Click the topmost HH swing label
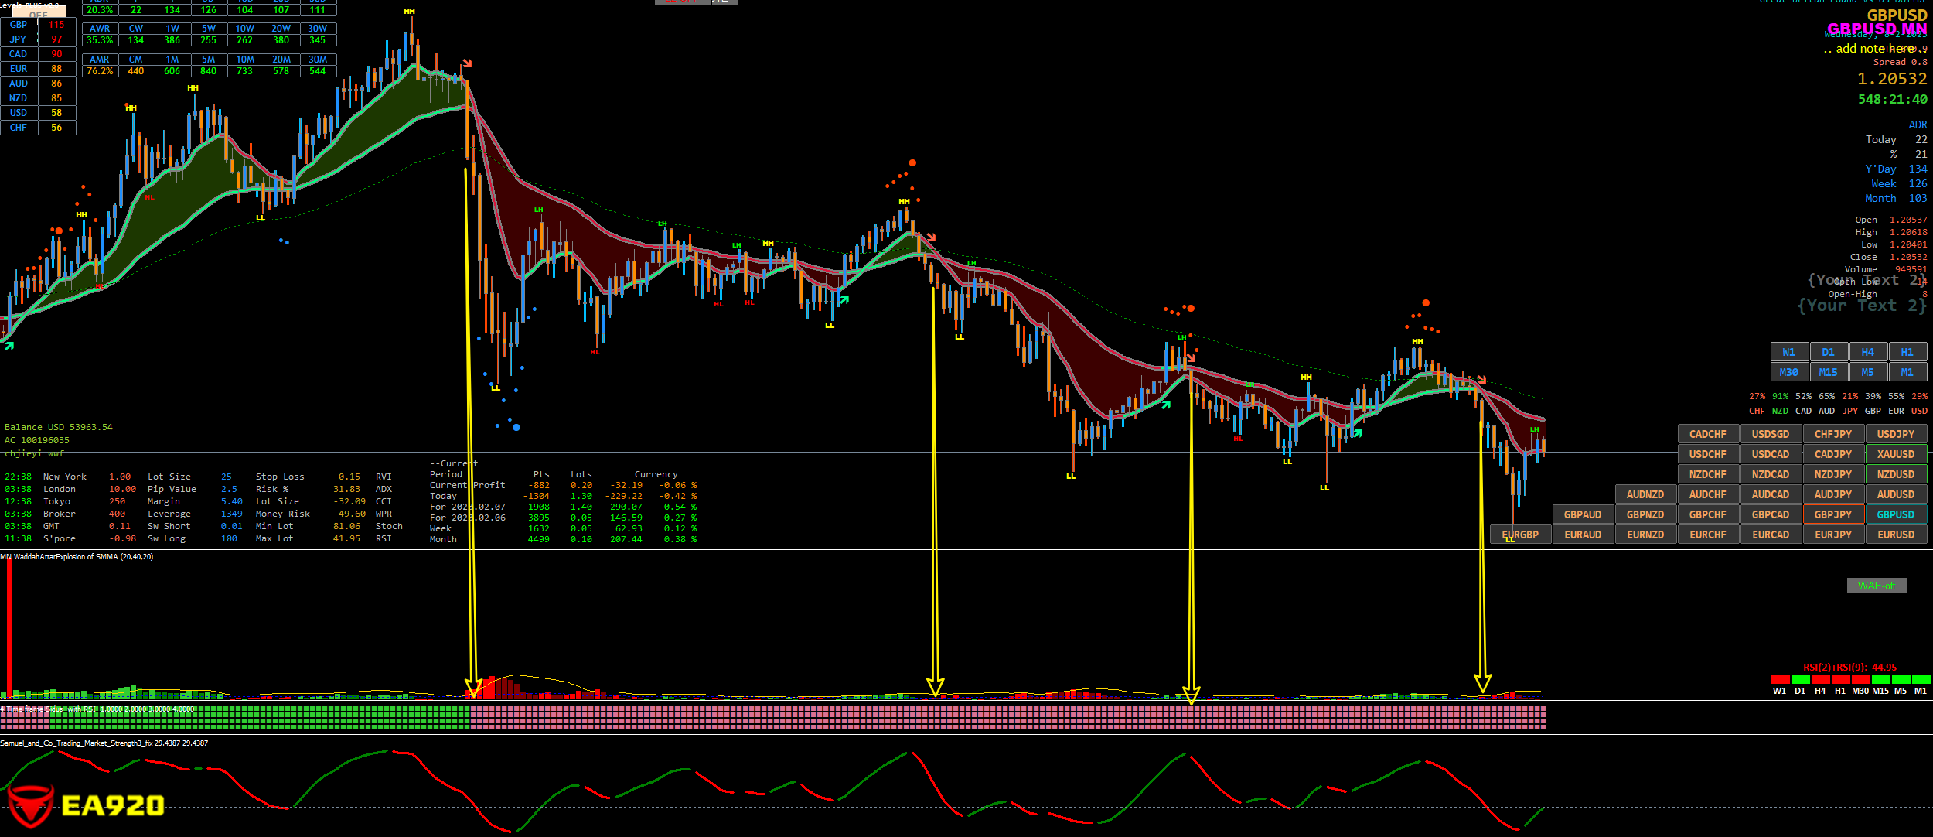The height and width of the screenshot is (837, 1933). [409, 12]
